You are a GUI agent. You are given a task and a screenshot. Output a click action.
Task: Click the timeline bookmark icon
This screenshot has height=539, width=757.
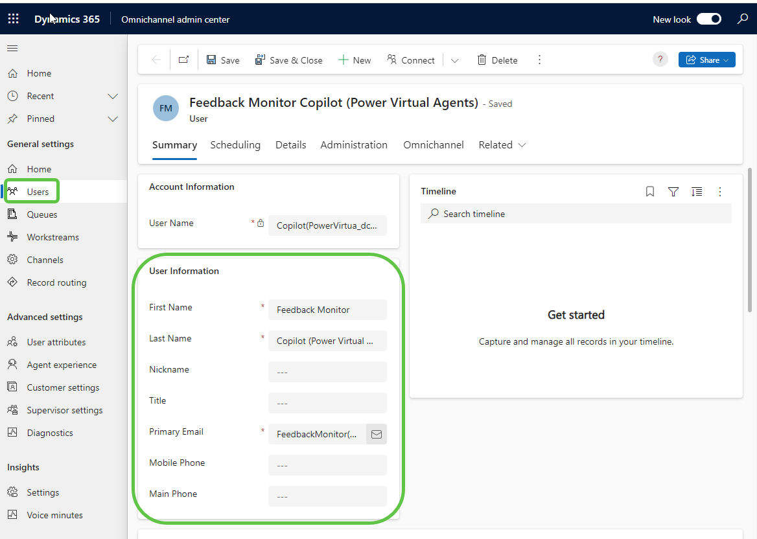click(650, 192)
